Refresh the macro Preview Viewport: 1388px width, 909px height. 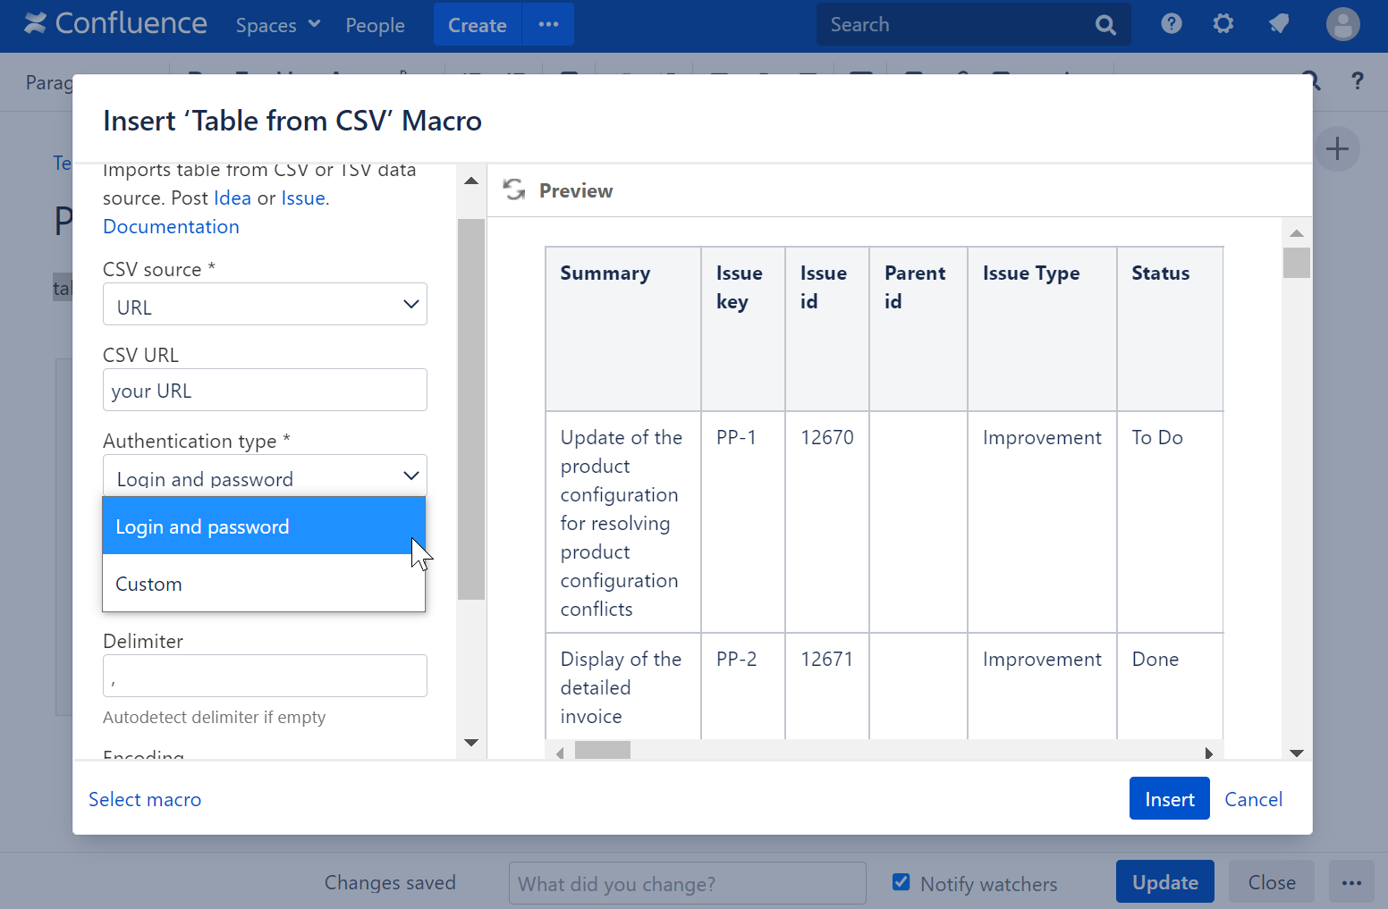tap(513, 189)
